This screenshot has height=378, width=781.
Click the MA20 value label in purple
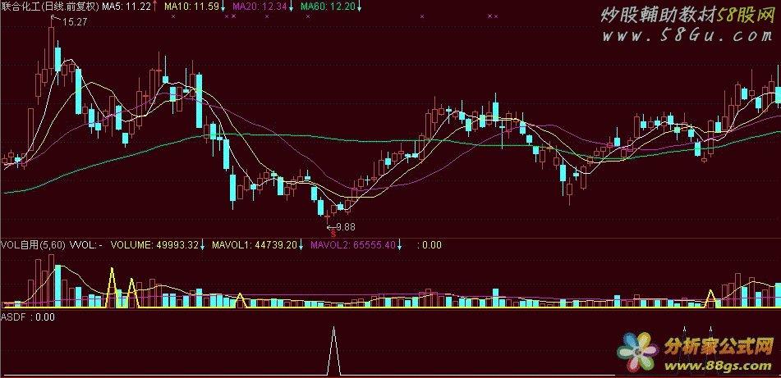[260, 7]
